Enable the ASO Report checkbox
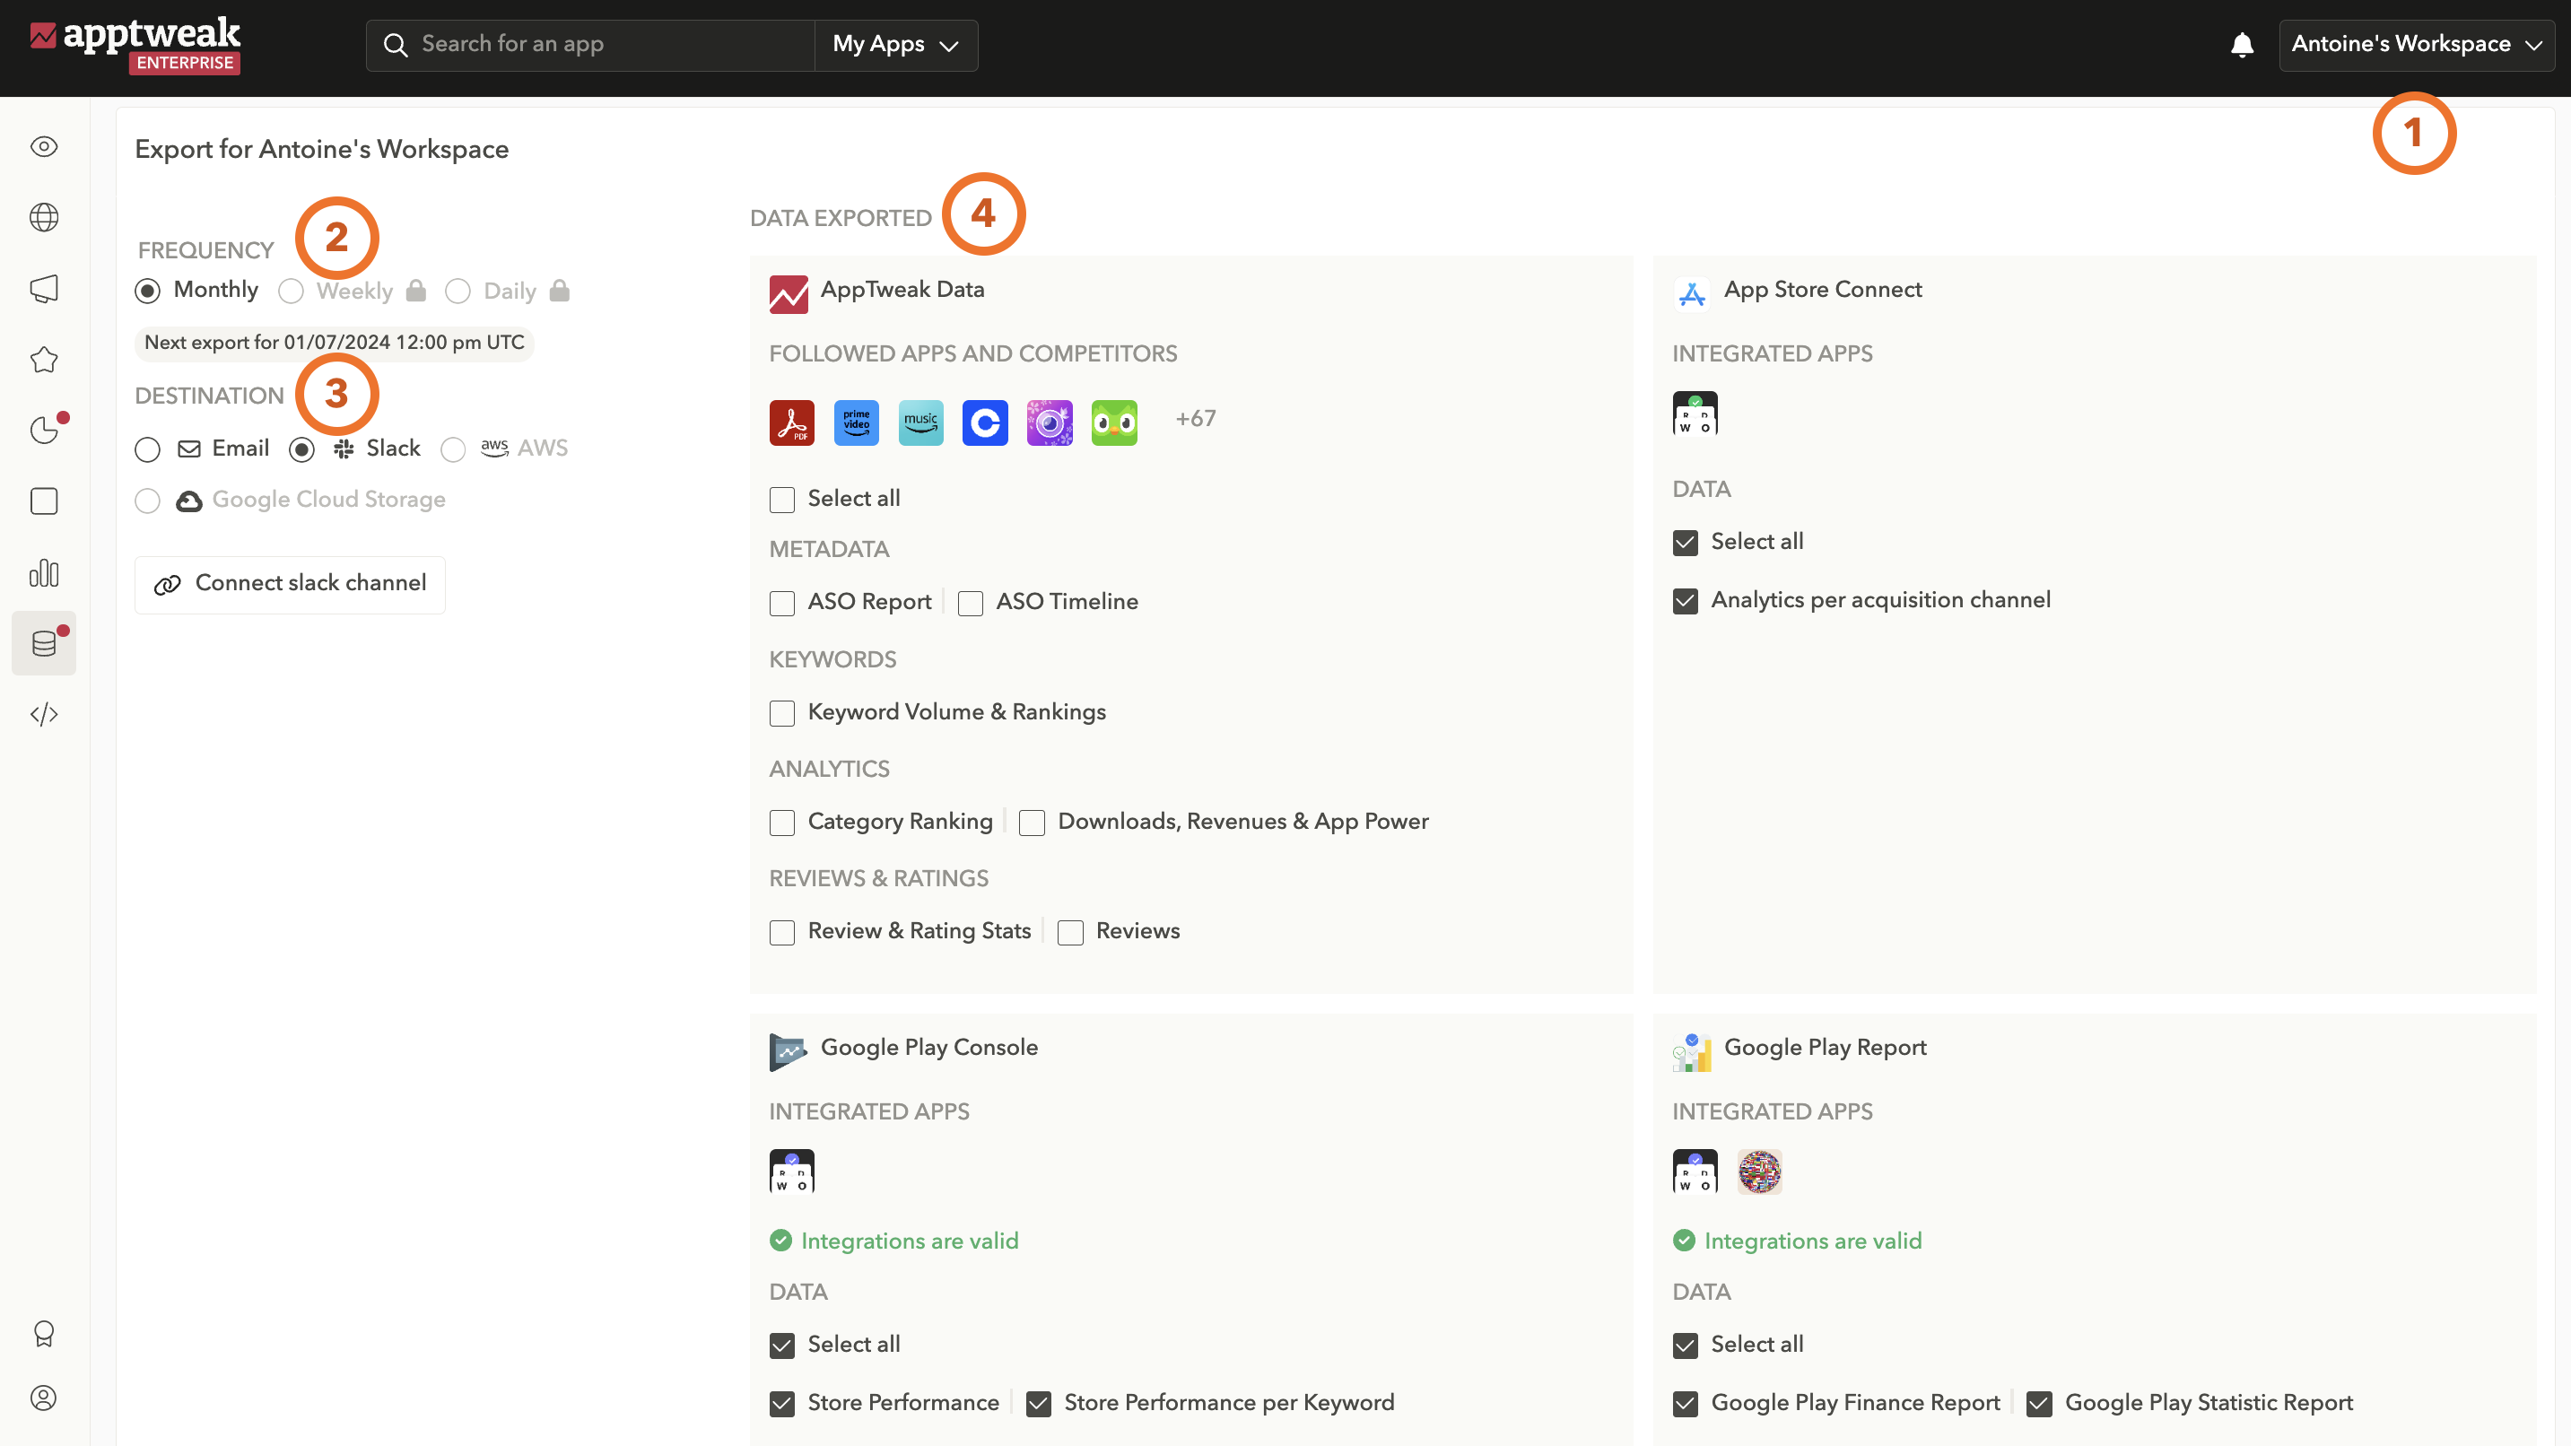This screenshot has height=1446, width=2571. 782,603
